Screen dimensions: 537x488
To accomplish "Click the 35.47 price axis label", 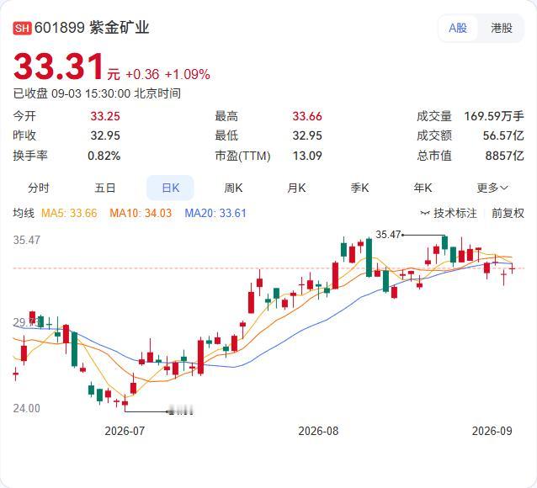I will pyautogui.click(x=27, y=240).
